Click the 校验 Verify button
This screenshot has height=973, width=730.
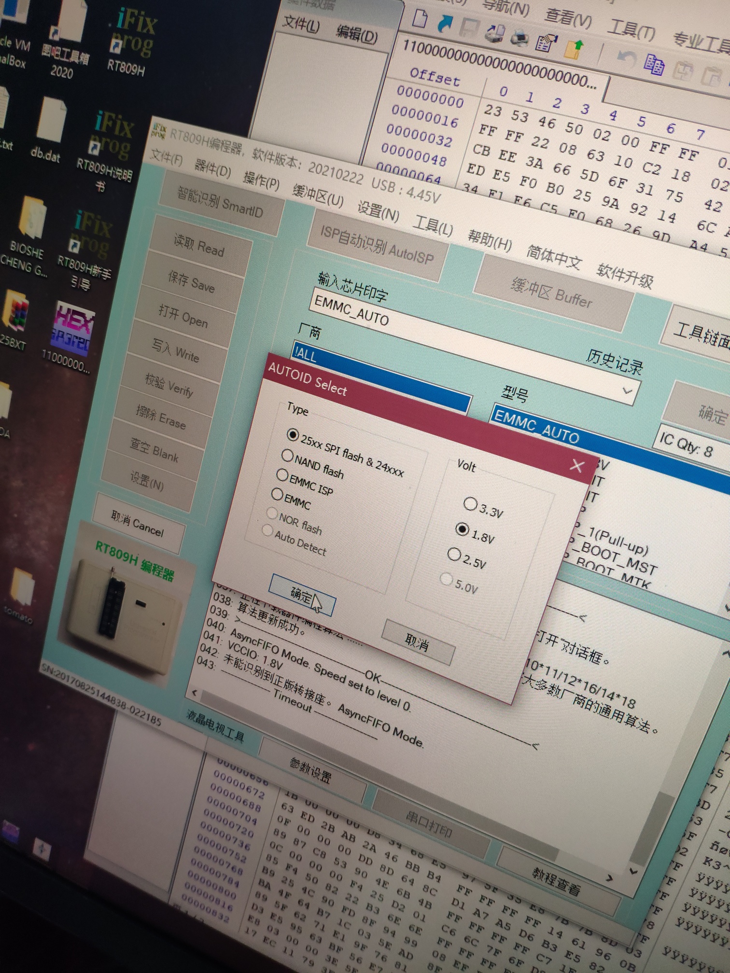[169, 385]
